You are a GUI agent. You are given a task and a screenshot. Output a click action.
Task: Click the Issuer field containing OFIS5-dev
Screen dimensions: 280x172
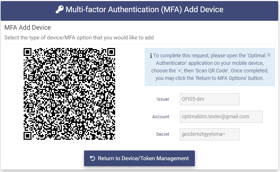coord(210,99)
